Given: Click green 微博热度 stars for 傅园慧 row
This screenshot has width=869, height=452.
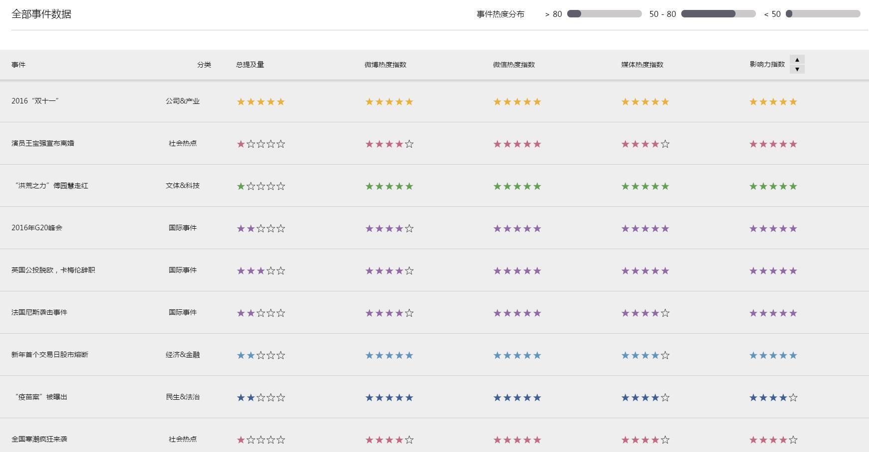Looking at the screenshot, I should [x=389, y=186].
